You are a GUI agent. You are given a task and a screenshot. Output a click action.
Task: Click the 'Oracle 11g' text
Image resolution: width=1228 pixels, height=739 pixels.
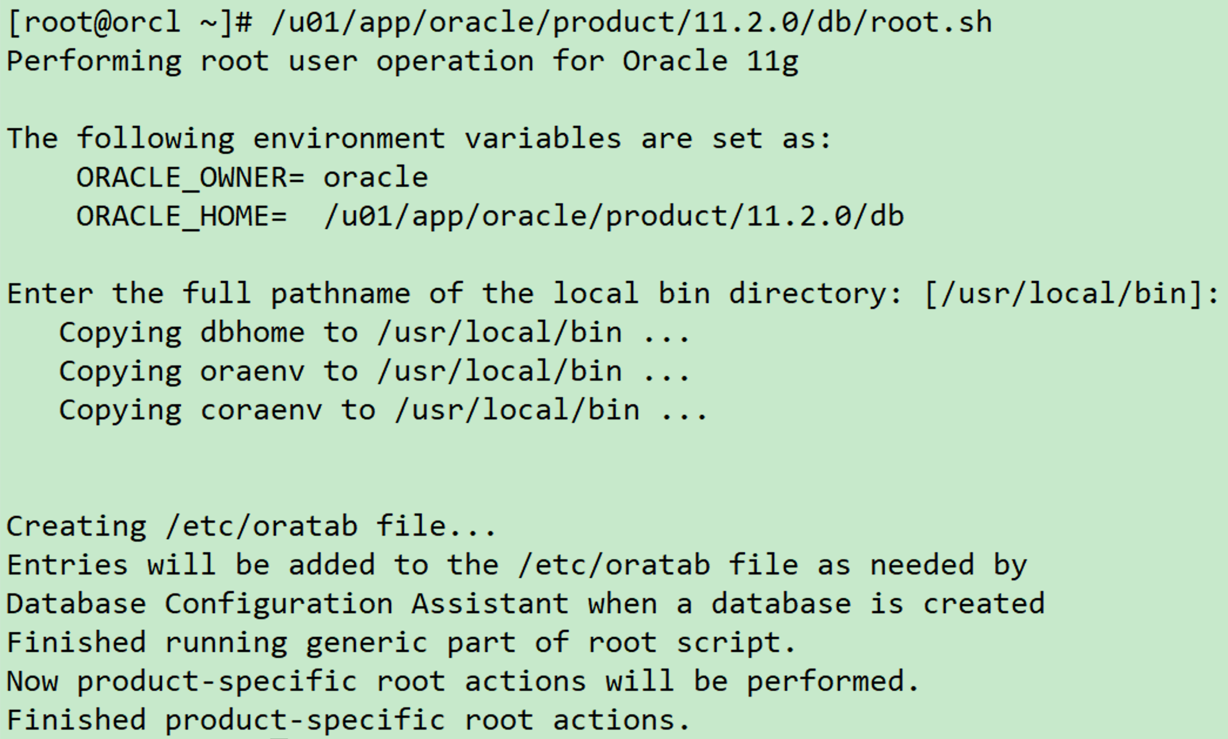tap(711, 62)
